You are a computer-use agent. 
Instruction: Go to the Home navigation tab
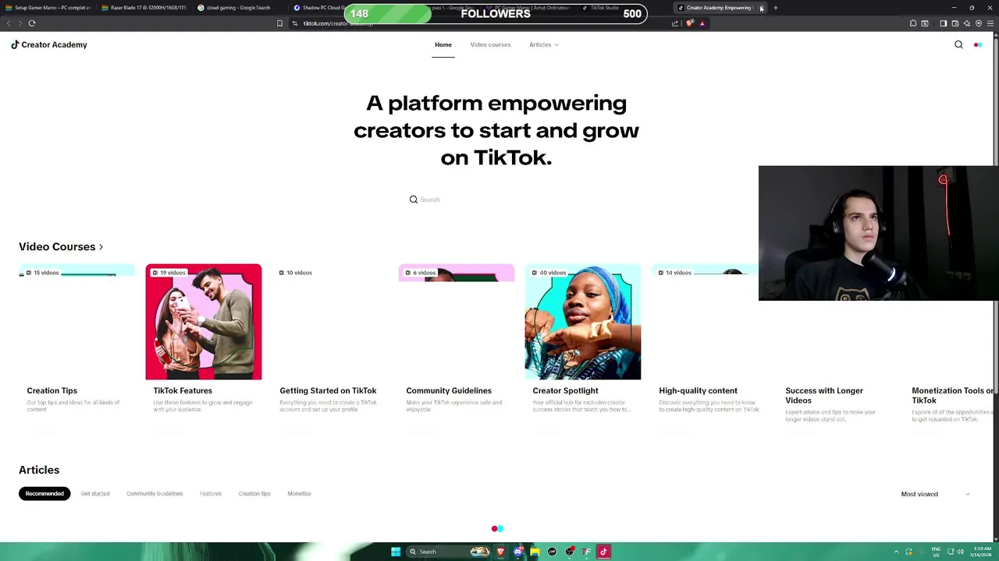tap(443, 44)
